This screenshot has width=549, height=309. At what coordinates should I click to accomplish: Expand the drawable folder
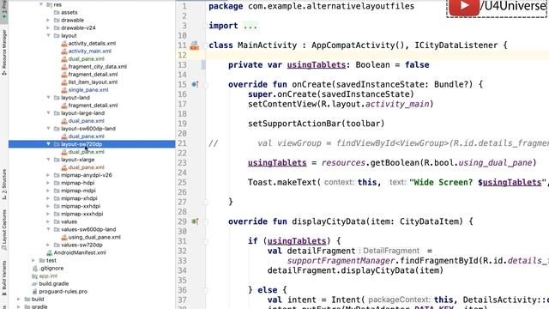click(x=48, y=20)
